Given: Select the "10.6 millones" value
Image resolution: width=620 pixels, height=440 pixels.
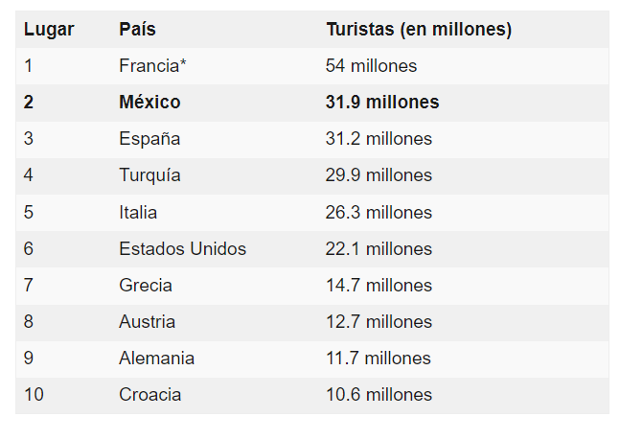Looking at the screenshot, I should (379, 394).
